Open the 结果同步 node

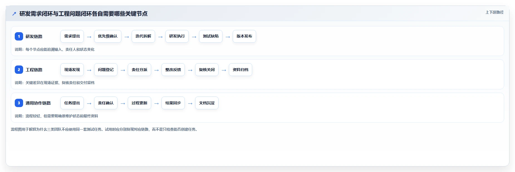tap(173, 103)
